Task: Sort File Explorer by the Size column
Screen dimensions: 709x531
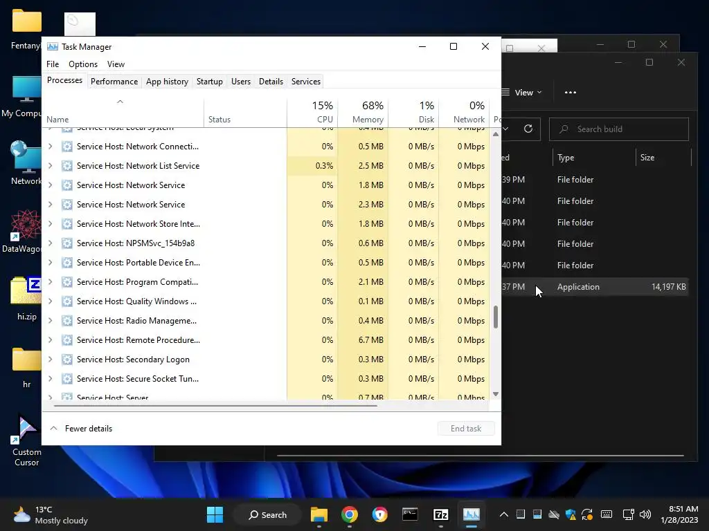Action: pyautogui.click(x=663, y=158)
